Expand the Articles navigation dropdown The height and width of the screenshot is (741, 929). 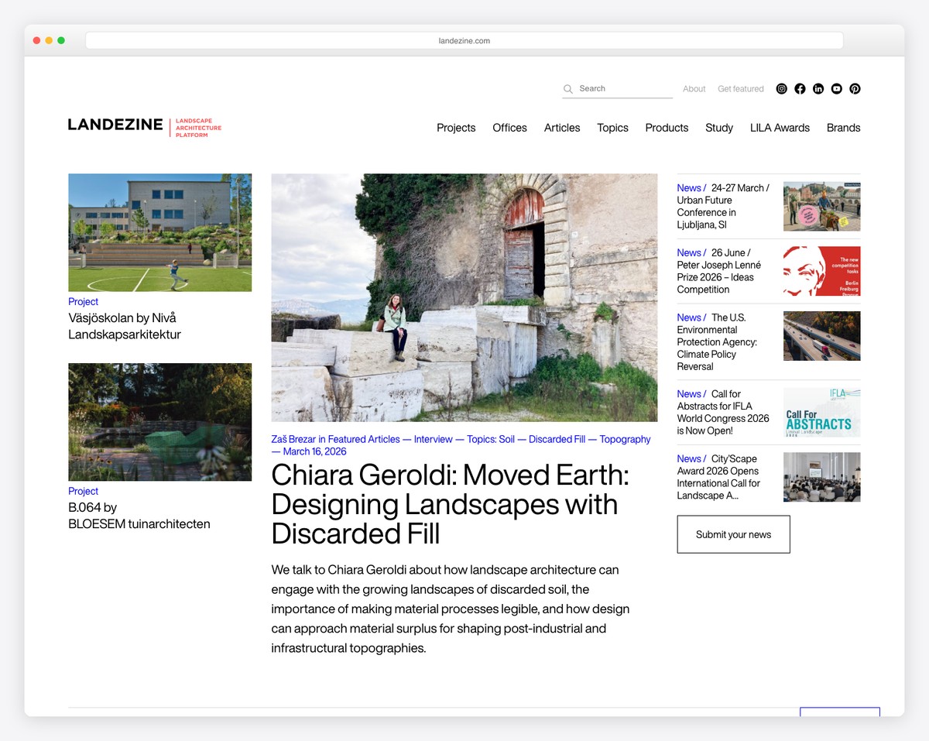coord(562,128)
